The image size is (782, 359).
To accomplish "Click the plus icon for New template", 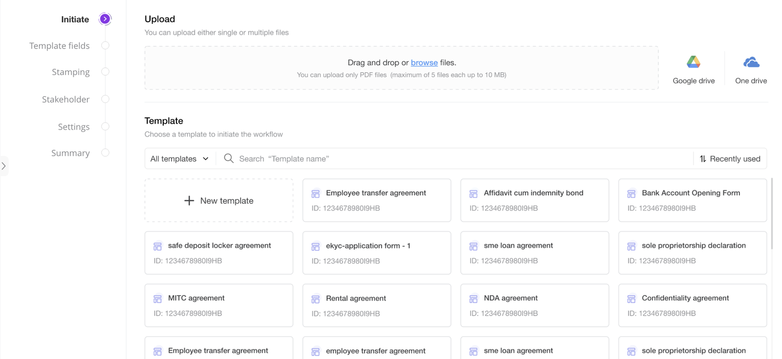I will (x=189, y=200).
